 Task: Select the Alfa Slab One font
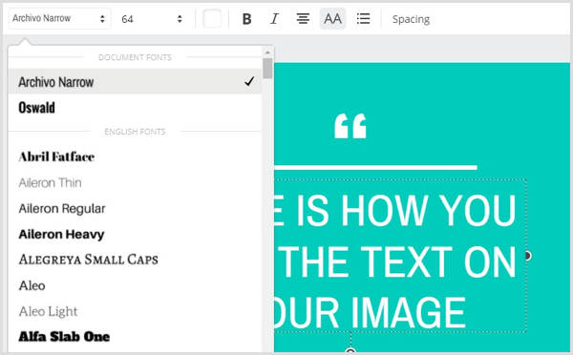[x=135, y=337]
